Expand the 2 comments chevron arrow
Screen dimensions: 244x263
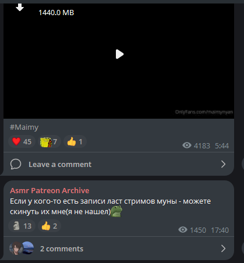click(x=223, y=248)
